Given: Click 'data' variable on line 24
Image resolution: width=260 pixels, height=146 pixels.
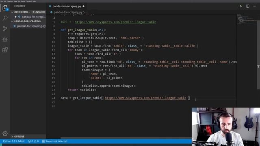Looking at the screenshot, I should click(x=64, y=98).
